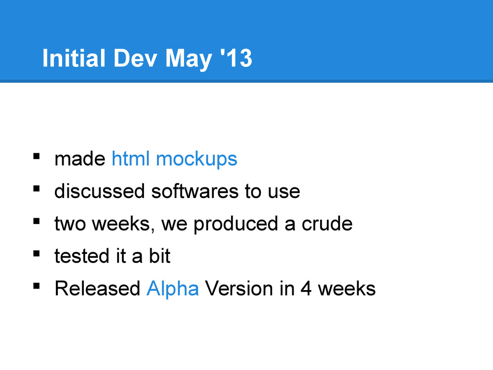Click the 'discussed softwares to use' line
The width and height of the screenshot is (493, 370).
coord(177,191)
